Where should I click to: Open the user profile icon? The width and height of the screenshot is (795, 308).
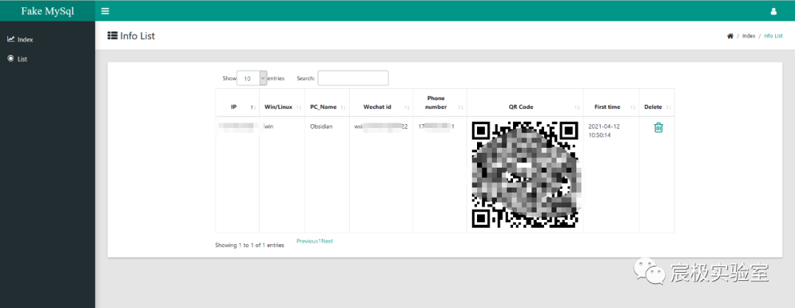point(773,11)
